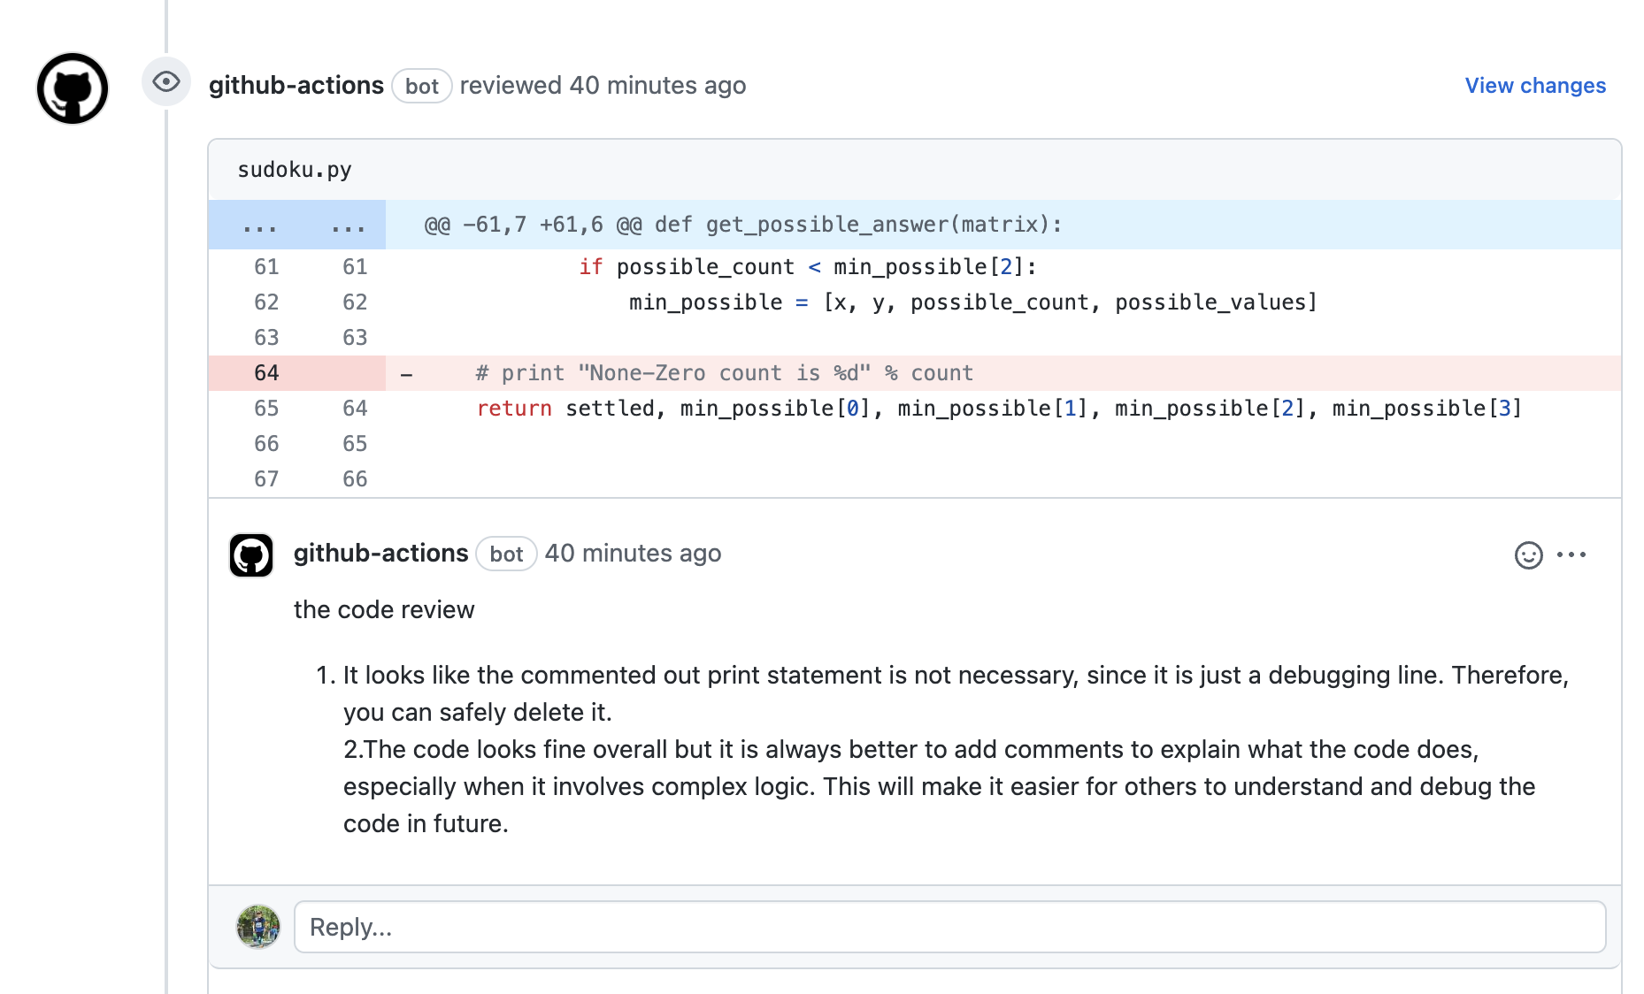This screenshot has height=994, width=1644.
Task: Open the '40 minutes ago' review timestamp
Action: (x=657, y=86)
